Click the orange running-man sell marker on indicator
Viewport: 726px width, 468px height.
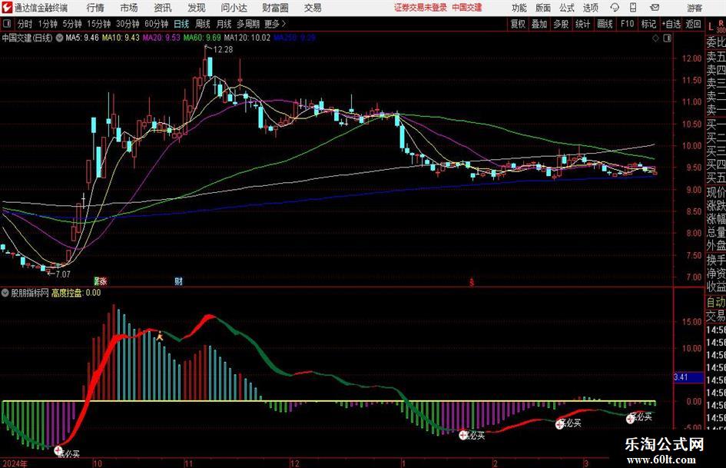pyautogui.click(x=160, y=337)
